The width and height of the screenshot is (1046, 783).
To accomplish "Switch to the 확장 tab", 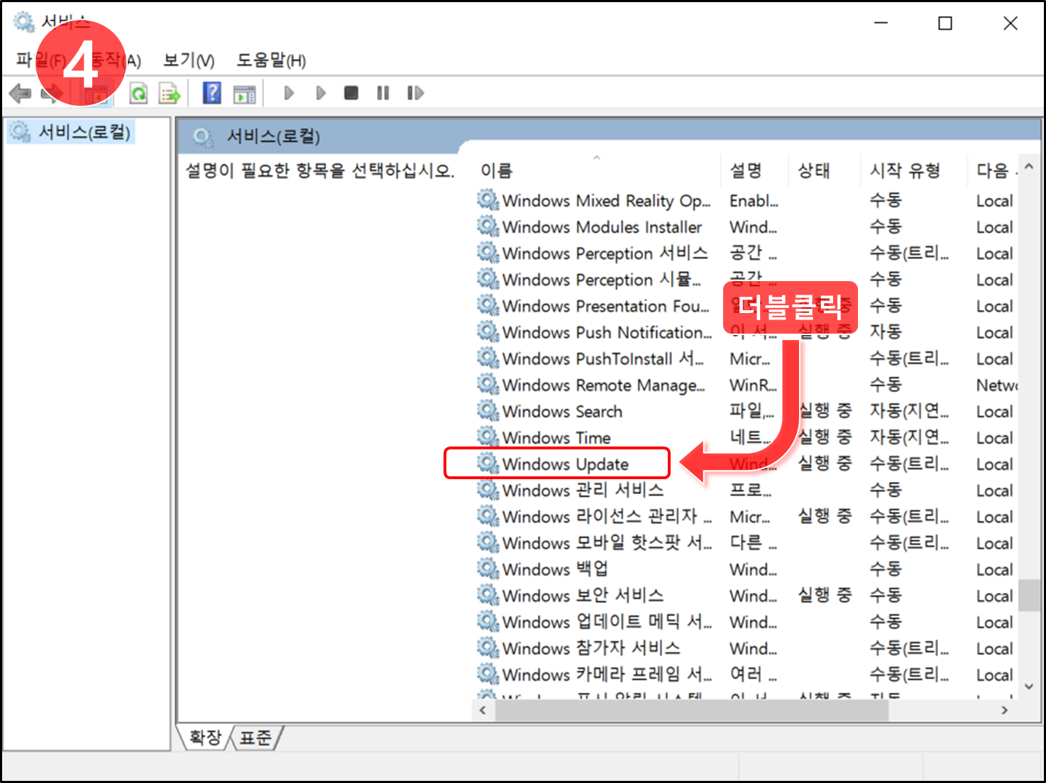I will coord(206,738).
